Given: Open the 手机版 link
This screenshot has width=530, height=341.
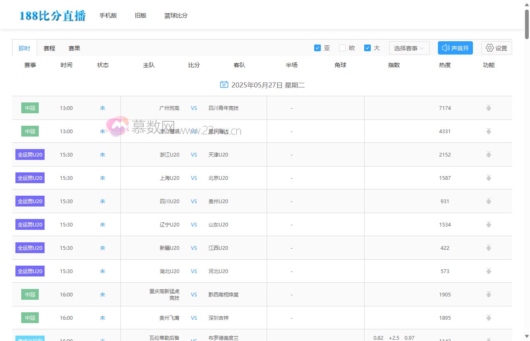Looking at the screenshot, I should (x=108, y=15).
